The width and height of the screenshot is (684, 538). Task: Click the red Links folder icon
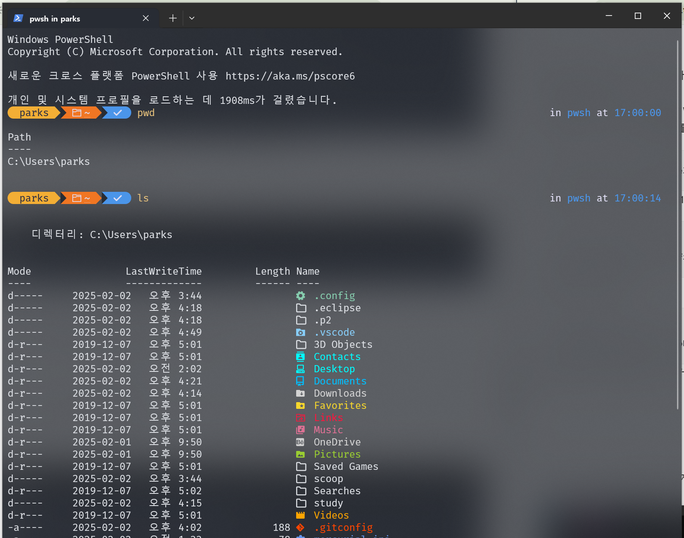[300, 418]
